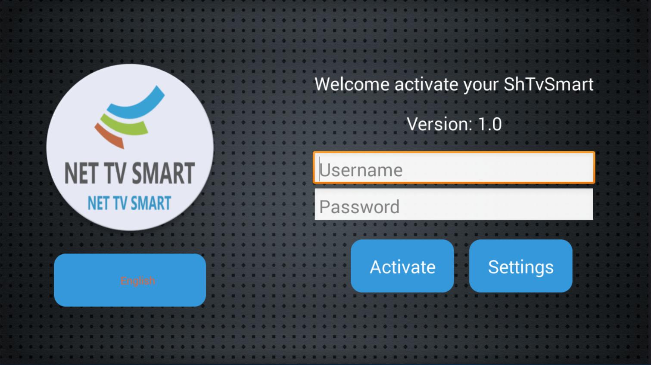Click the gray NET TV SMART logo text
Image resolution: width=651 pixels, height=365 pixels.
pyautogui.click(x=130, y=173)
